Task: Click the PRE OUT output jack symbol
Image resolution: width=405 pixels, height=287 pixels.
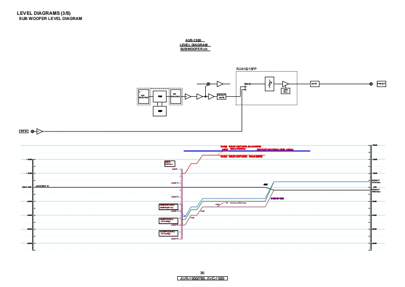Action: pyautogui.click(x=371, y=83)
